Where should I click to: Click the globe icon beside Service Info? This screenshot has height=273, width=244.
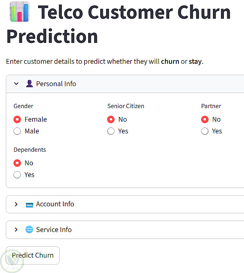pyautogui.click(x=29, y=230)
